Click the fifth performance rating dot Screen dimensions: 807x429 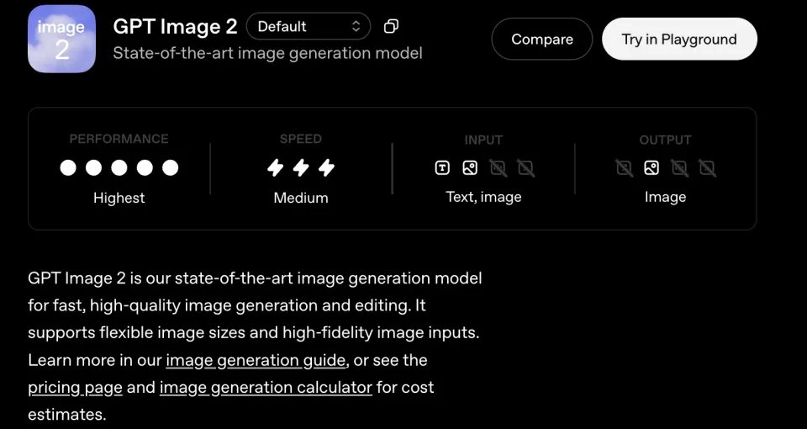171,168
